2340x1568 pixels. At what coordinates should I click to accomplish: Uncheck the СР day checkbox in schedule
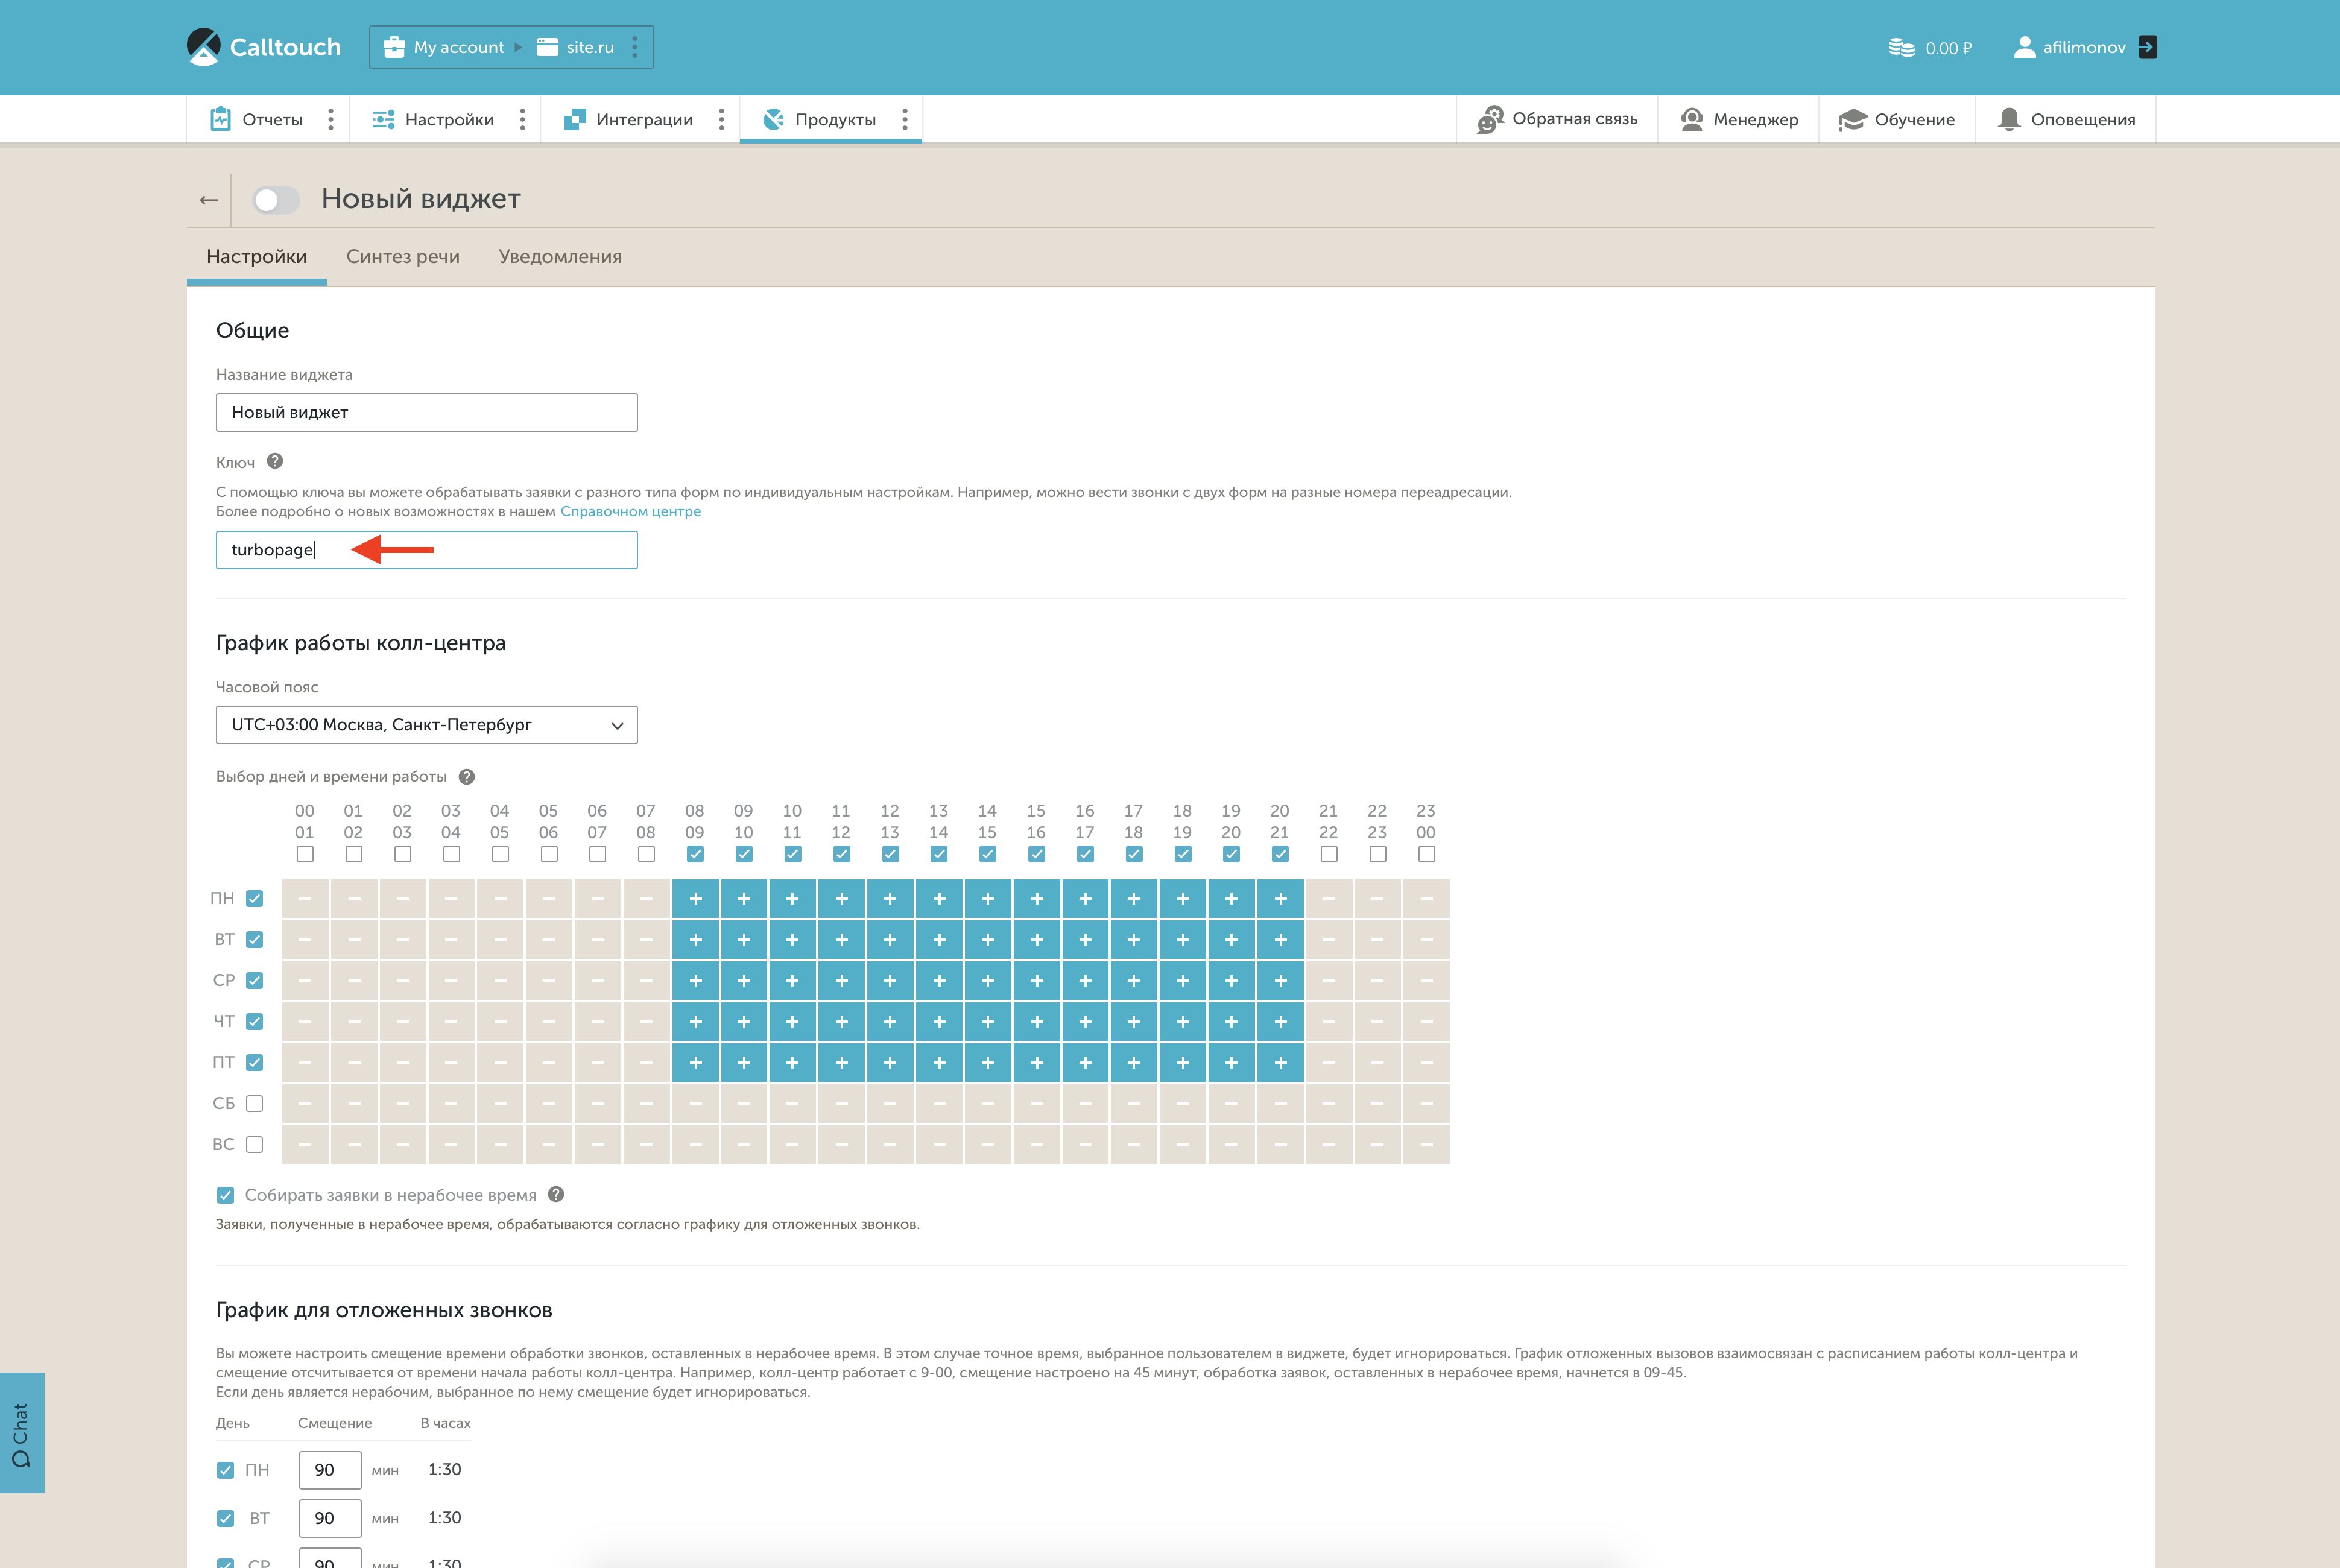point(255,980)
